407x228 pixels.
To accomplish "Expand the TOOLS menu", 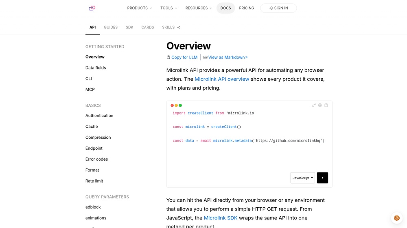I will [169, 8].
